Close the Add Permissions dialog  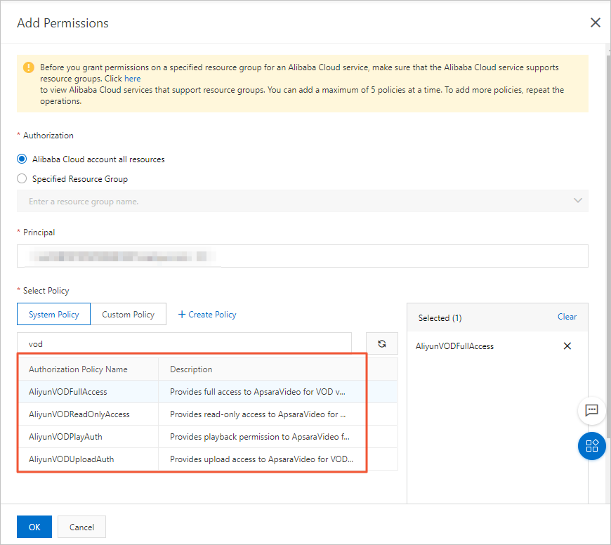(595, 22)
